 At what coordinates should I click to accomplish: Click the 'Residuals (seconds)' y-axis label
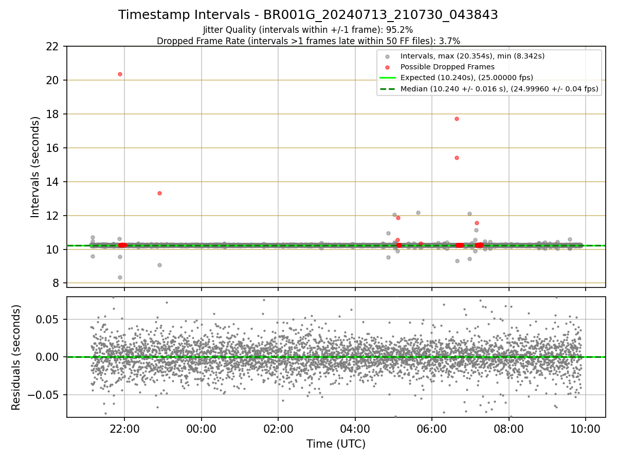[x=16, y=357]
